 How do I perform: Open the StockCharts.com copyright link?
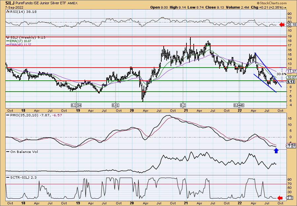click(272, 3)
